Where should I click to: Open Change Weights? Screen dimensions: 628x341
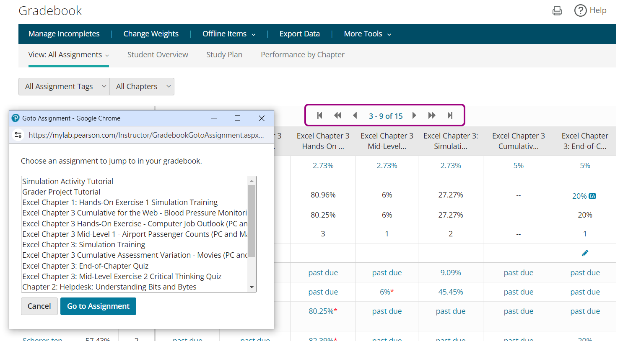click(151, 34)
